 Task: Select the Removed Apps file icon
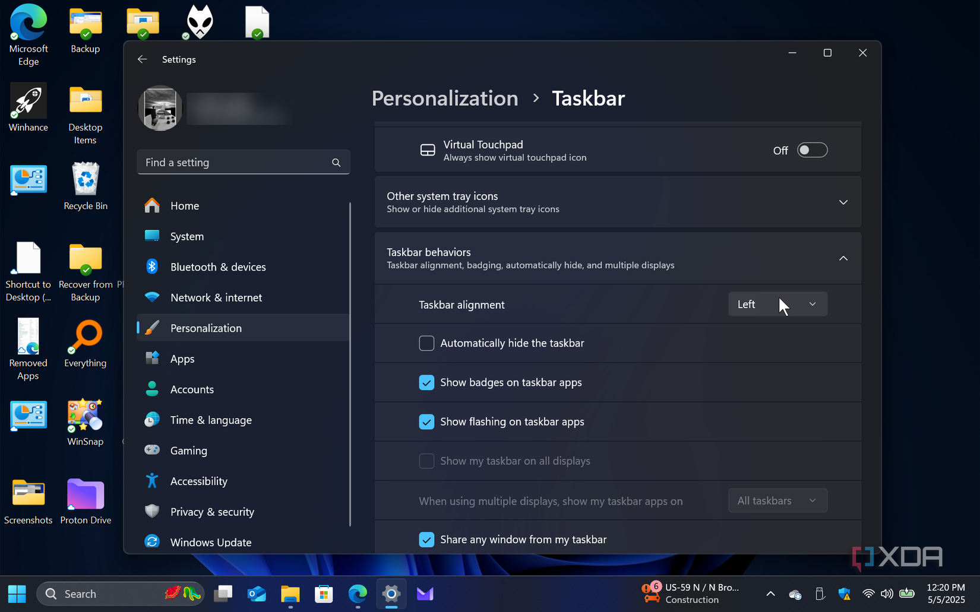click(x=28, y=350)
